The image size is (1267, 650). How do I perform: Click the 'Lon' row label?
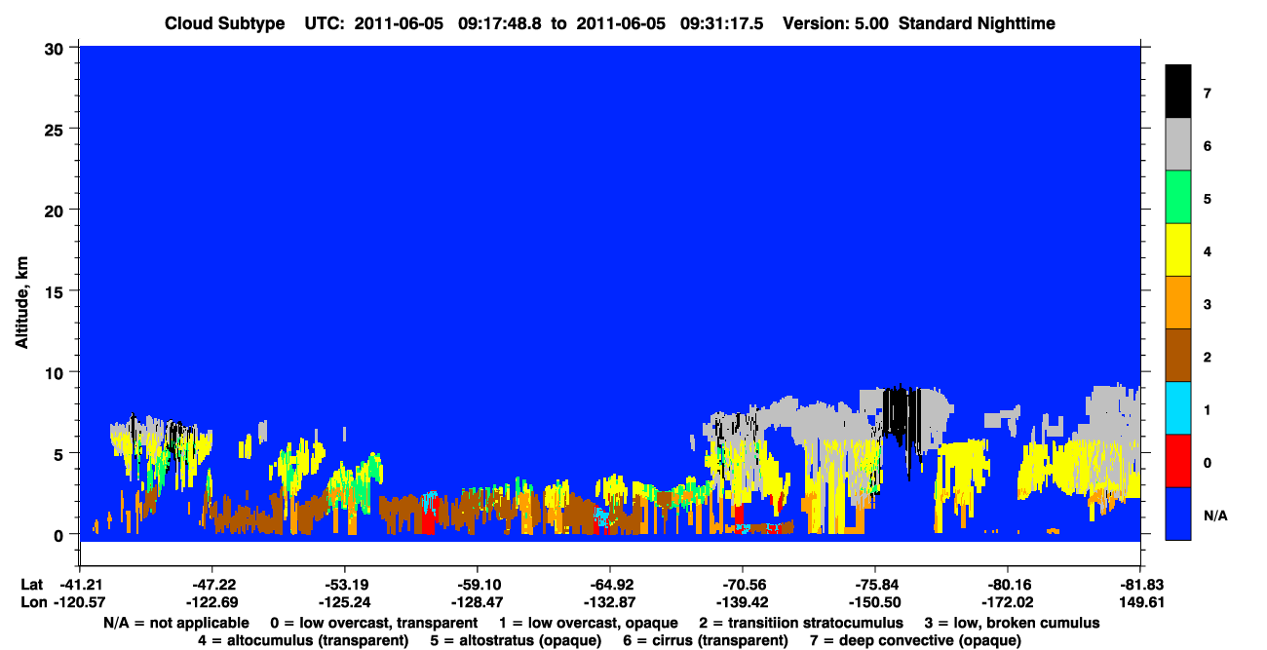32,602
